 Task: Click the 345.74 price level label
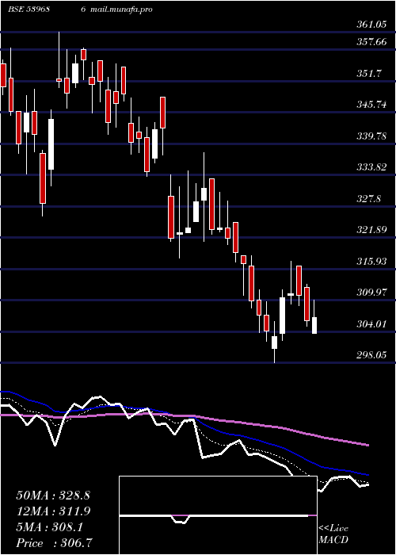[x=371, y=105]
